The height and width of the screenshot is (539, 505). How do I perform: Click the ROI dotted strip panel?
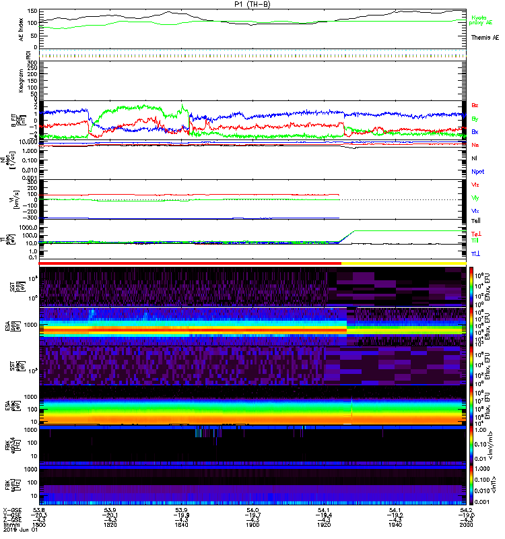click(252, 55)
